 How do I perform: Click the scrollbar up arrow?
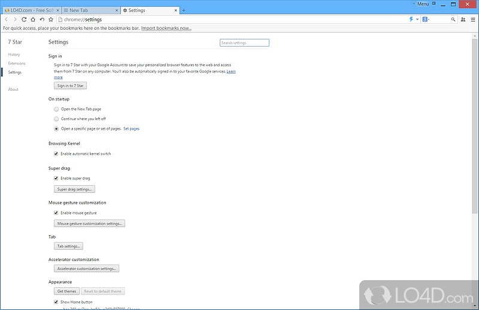474,36
